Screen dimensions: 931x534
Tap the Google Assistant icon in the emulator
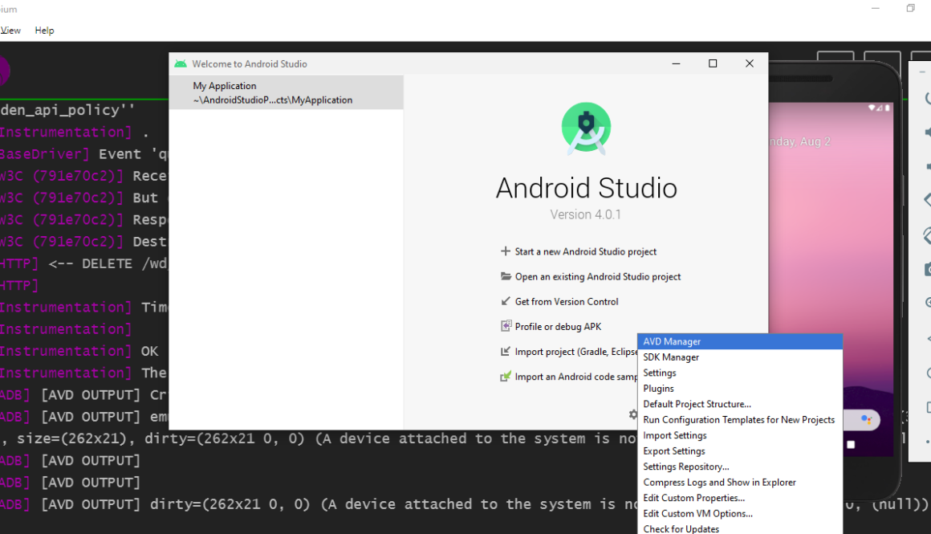click(866, 420)
